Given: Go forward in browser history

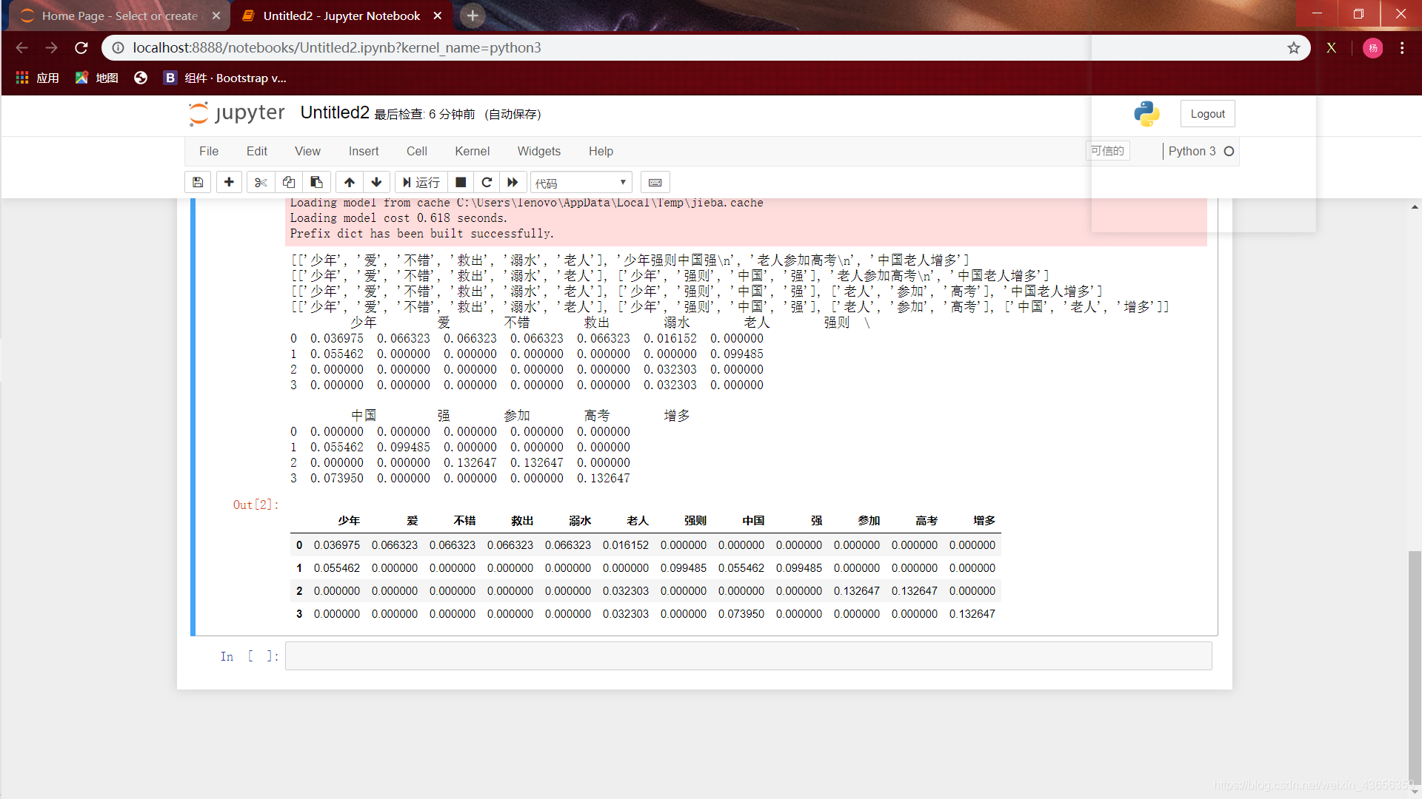Looking at the screenshot, I should pos(51,47).
